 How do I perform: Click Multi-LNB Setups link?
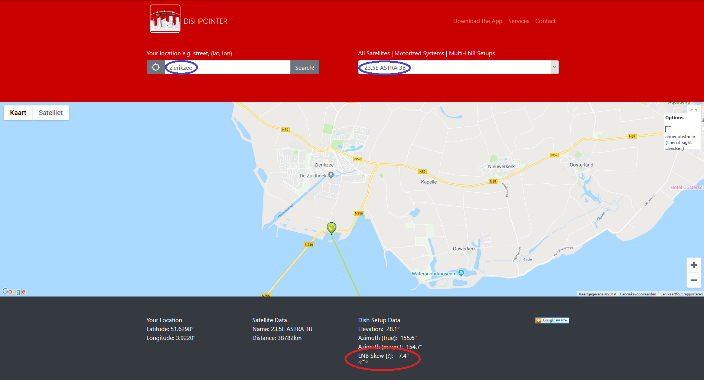click(x=472, y=53)
